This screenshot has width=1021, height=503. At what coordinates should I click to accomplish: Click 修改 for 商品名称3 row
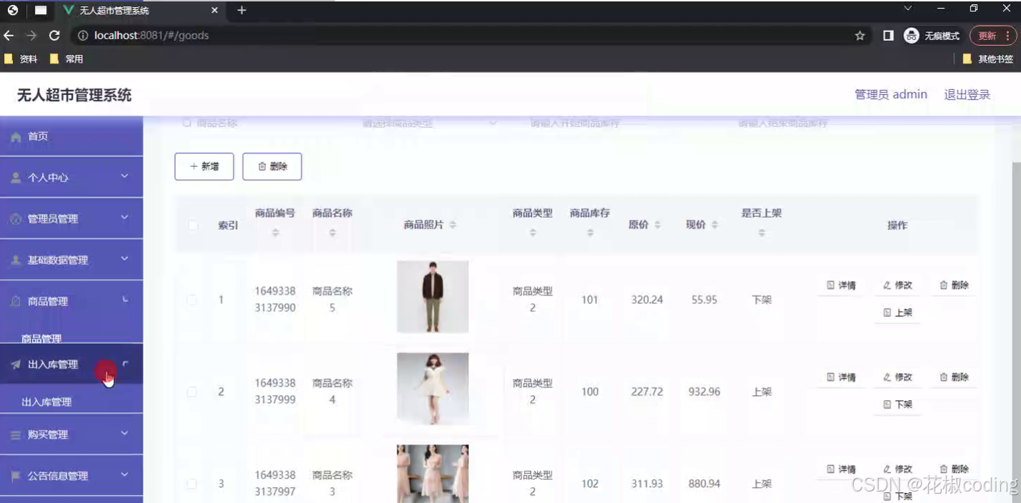tap(897, 469)
